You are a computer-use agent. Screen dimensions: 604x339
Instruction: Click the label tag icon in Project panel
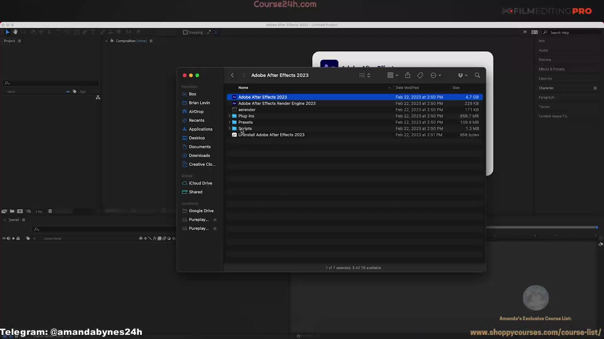(74, 91)
